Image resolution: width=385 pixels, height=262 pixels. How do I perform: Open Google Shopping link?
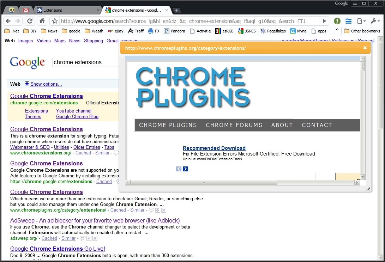pos(94,41)
